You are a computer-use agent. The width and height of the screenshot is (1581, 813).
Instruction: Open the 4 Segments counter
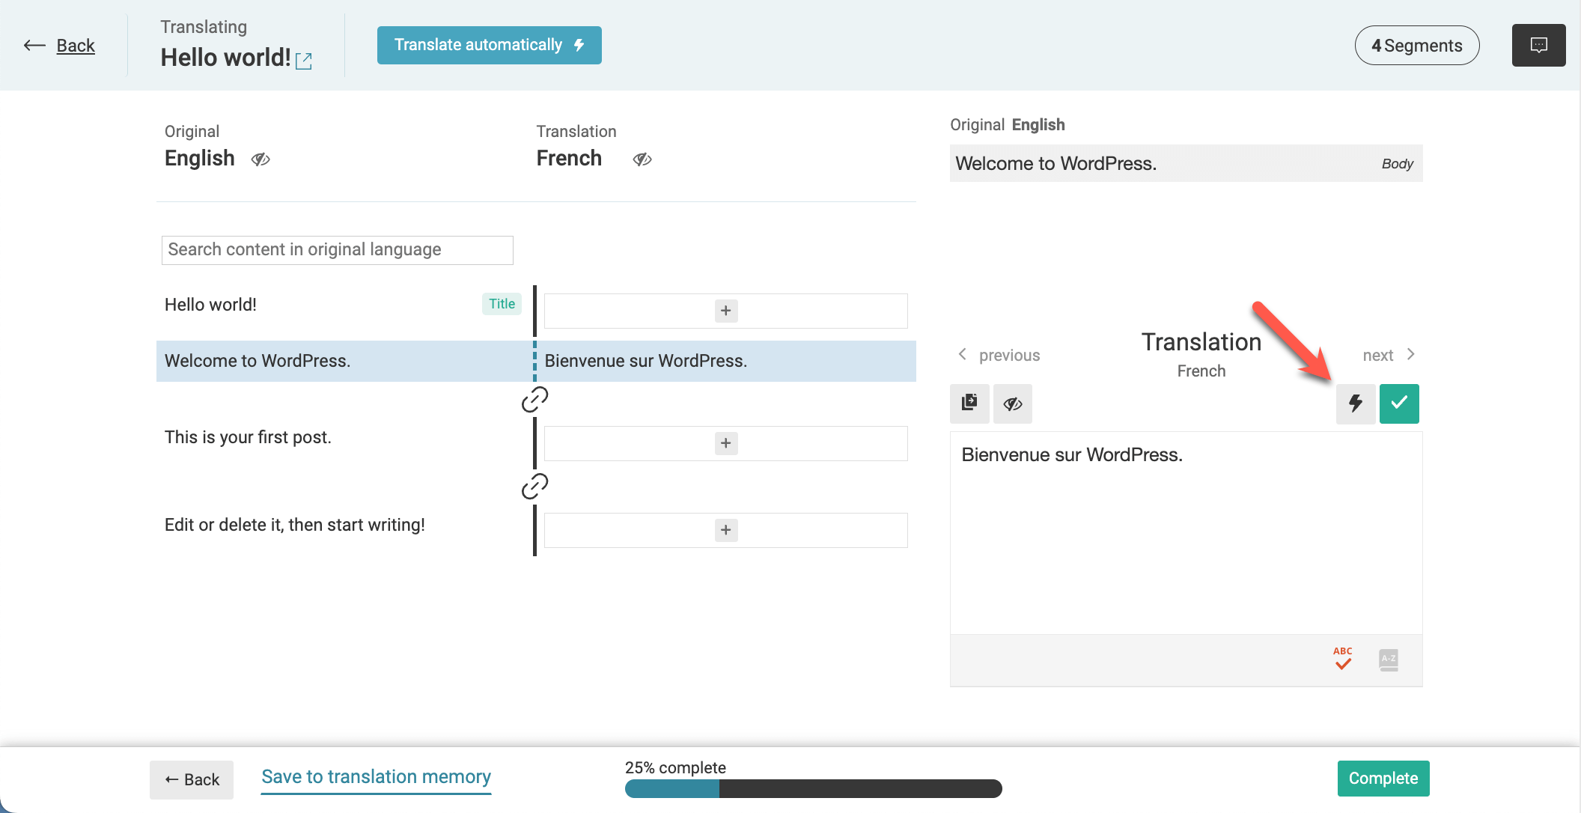[x=1416, y=46]
